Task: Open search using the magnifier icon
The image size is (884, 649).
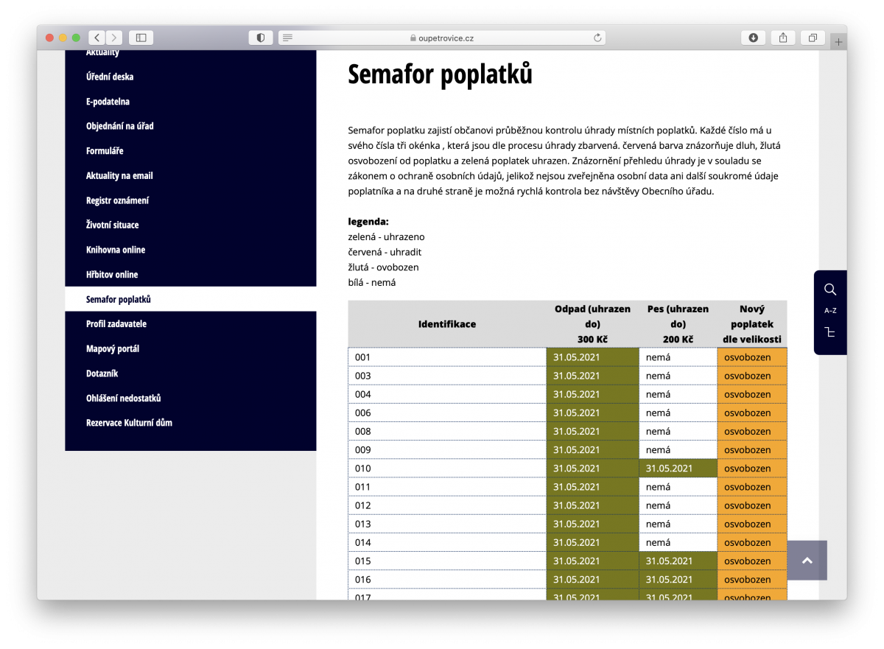Action: coord(830,289)
